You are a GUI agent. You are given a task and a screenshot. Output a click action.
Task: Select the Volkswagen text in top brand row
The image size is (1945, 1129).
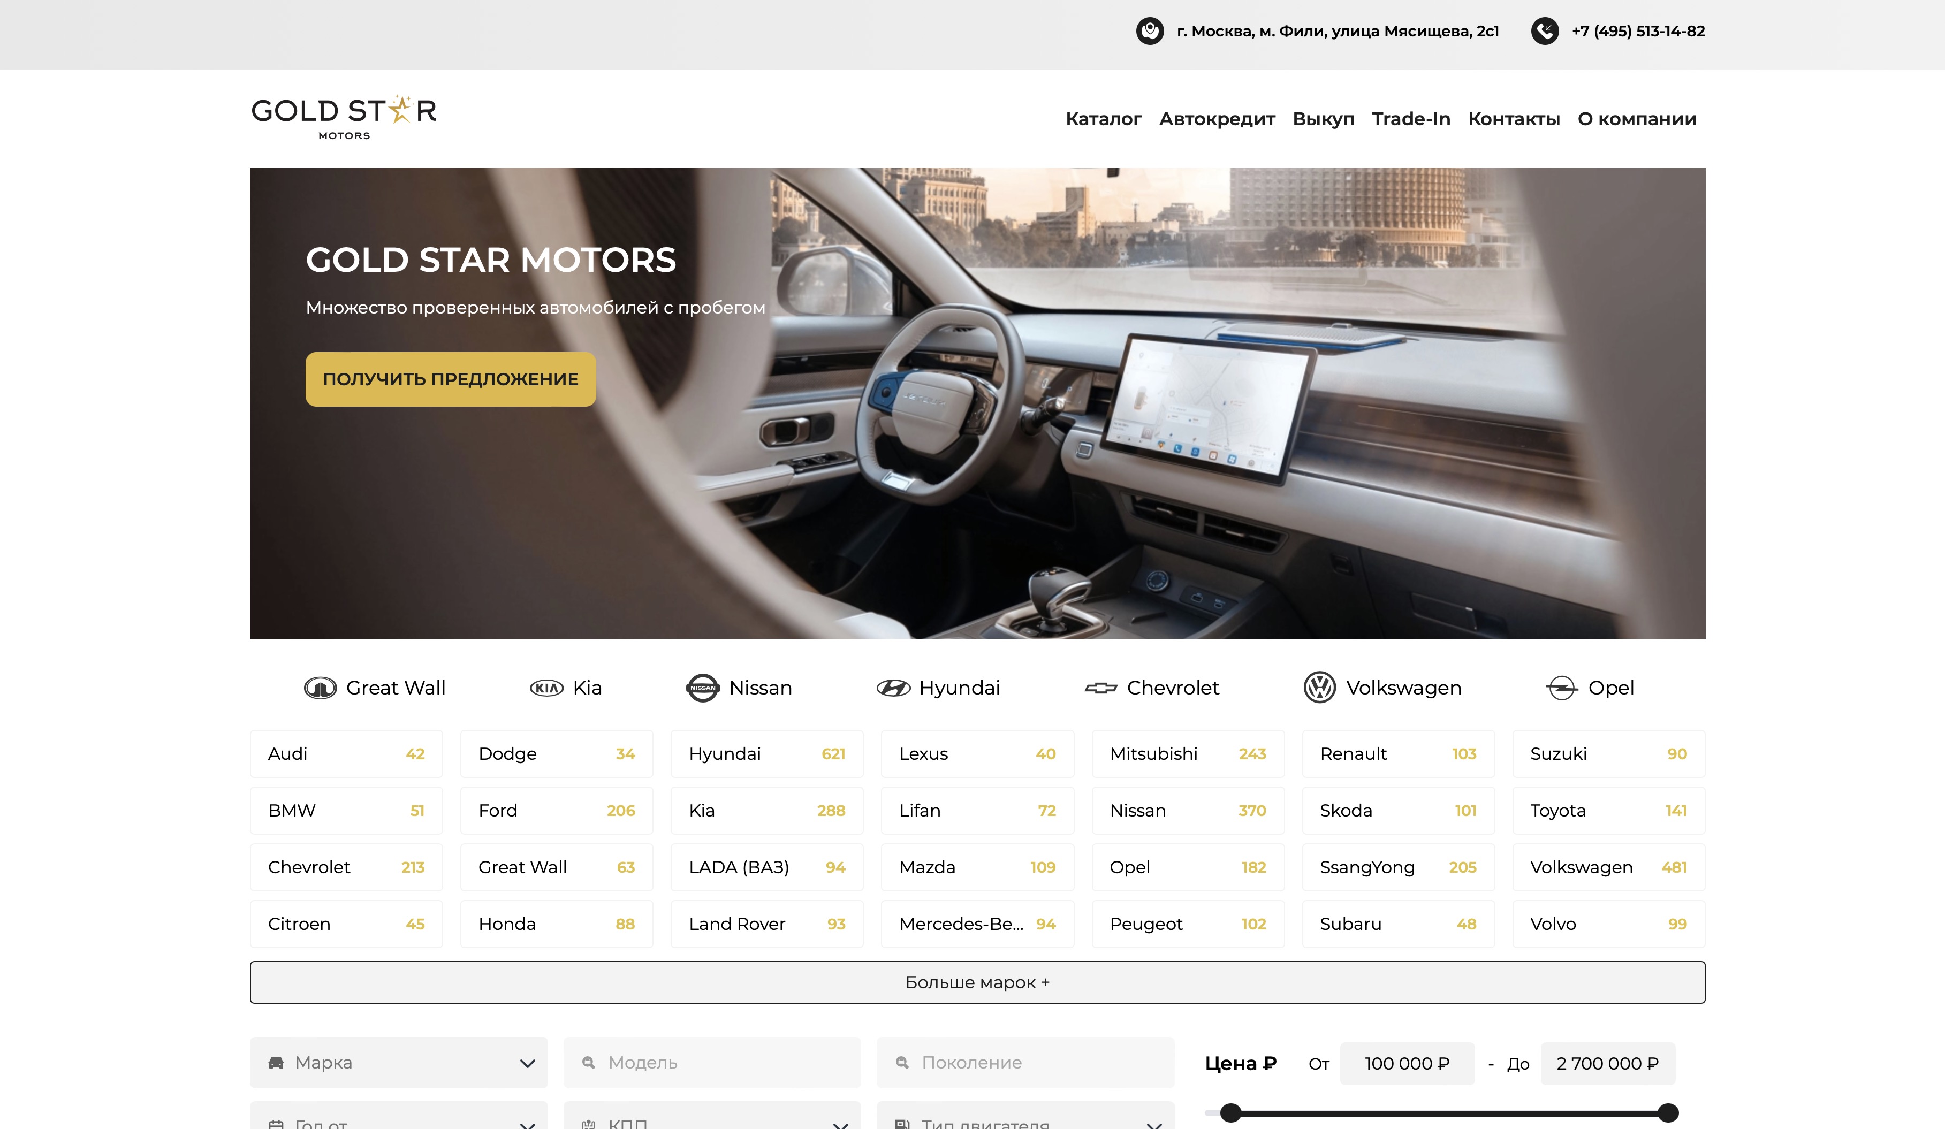tap(1403, 688)
